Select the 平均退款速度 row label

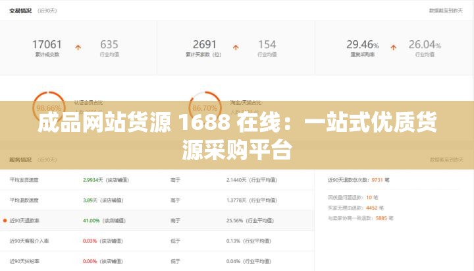pyautogui.click(x=24, y=200)
